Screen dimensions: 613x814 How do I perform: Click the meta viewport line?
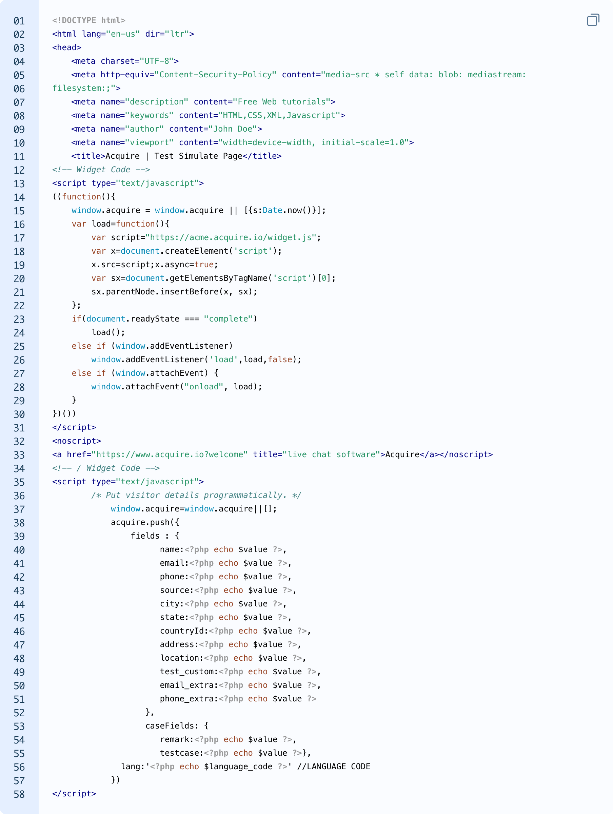click(242, 142)
